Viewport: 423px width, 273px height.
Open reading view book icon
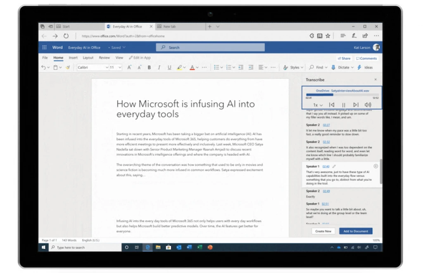(x=320, y=36)
